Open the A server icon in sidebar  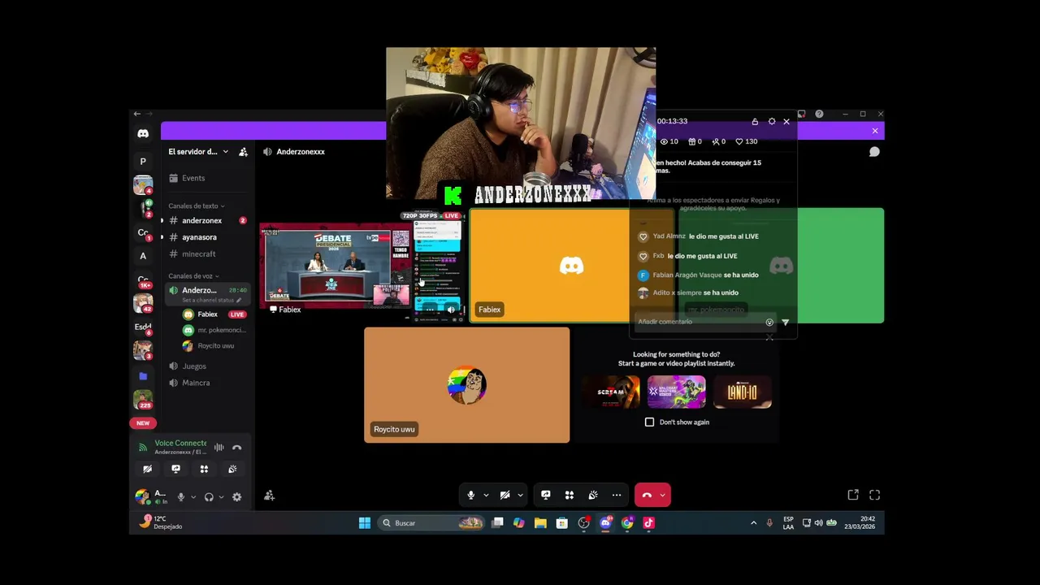point(143,256)
